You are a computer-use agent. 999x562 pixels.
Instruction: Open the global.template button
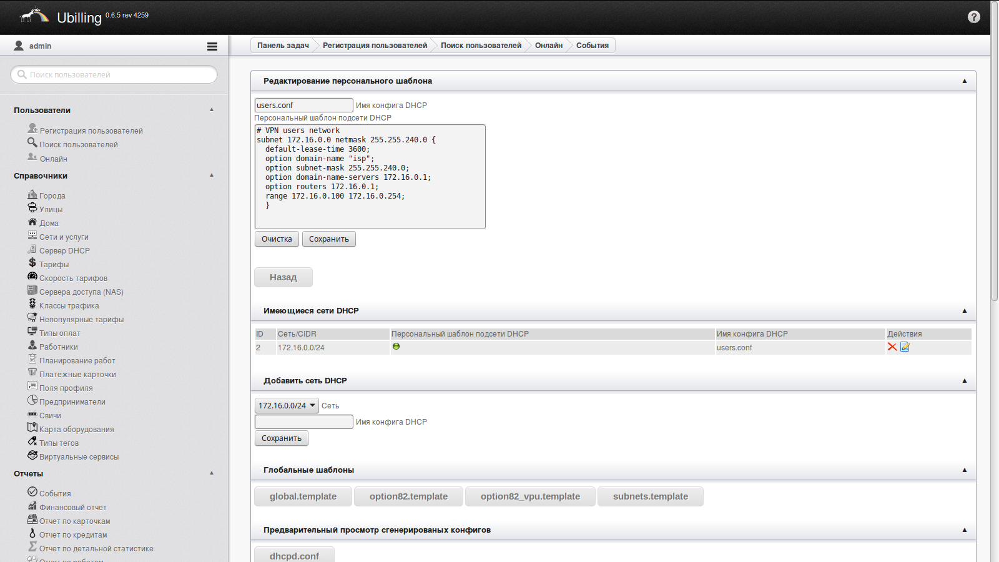[303, 496]
